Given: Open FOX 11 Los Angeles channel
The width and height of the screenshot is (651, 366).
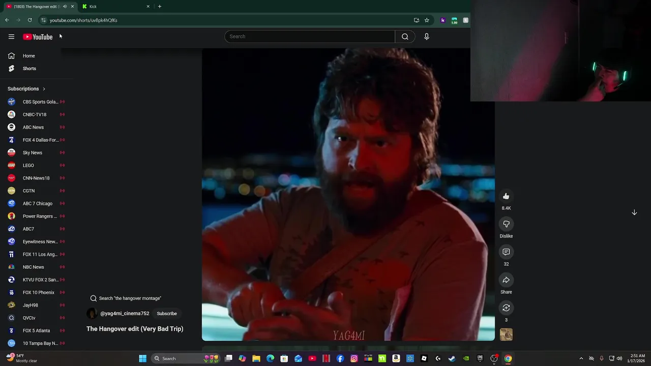Looking at the screenshot, I should (x=36, y=254).
